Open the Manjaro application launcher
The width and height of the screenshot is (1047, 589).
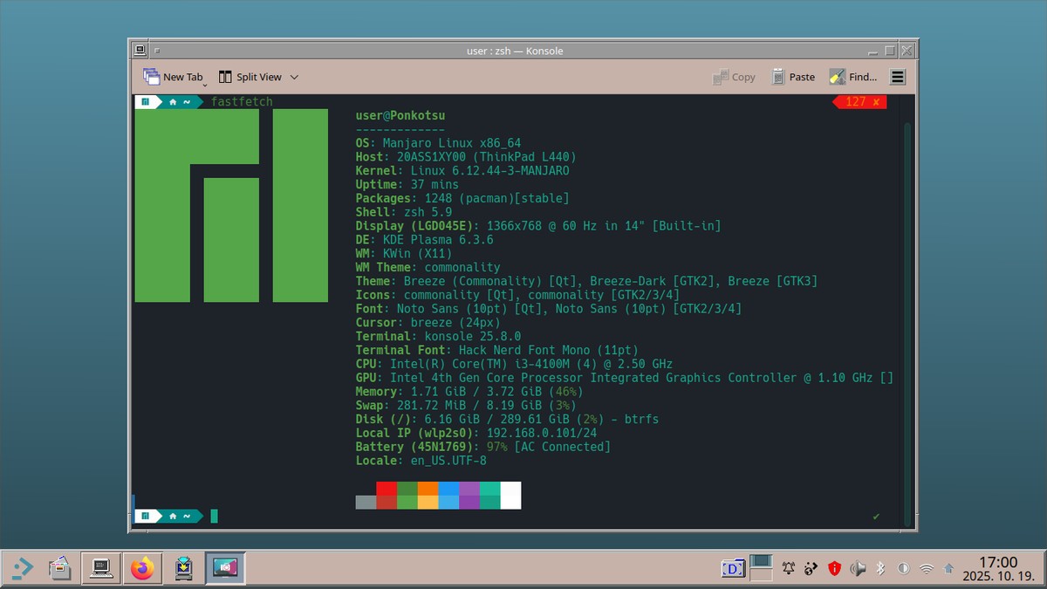coord(22,569)
